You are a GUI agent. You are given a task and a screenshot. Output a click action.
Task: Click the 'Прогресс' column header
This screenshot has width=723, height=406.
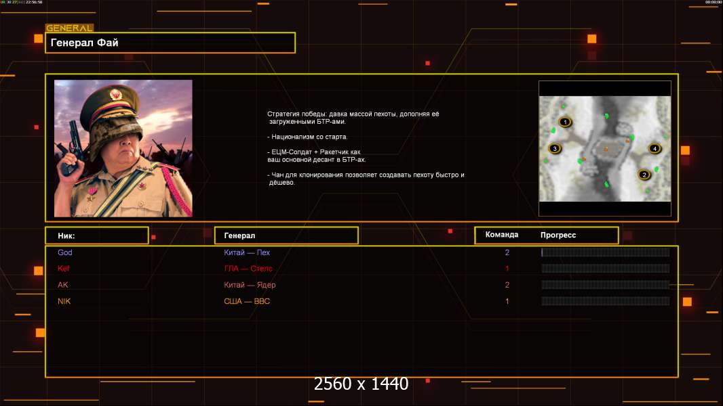(x=558, y=235)
